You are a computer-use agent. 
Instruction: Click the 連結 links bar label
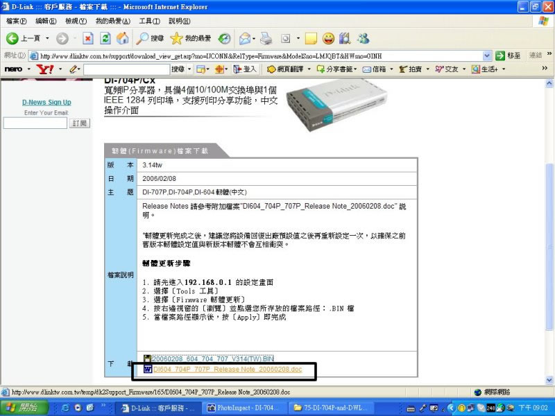[536, 55]
